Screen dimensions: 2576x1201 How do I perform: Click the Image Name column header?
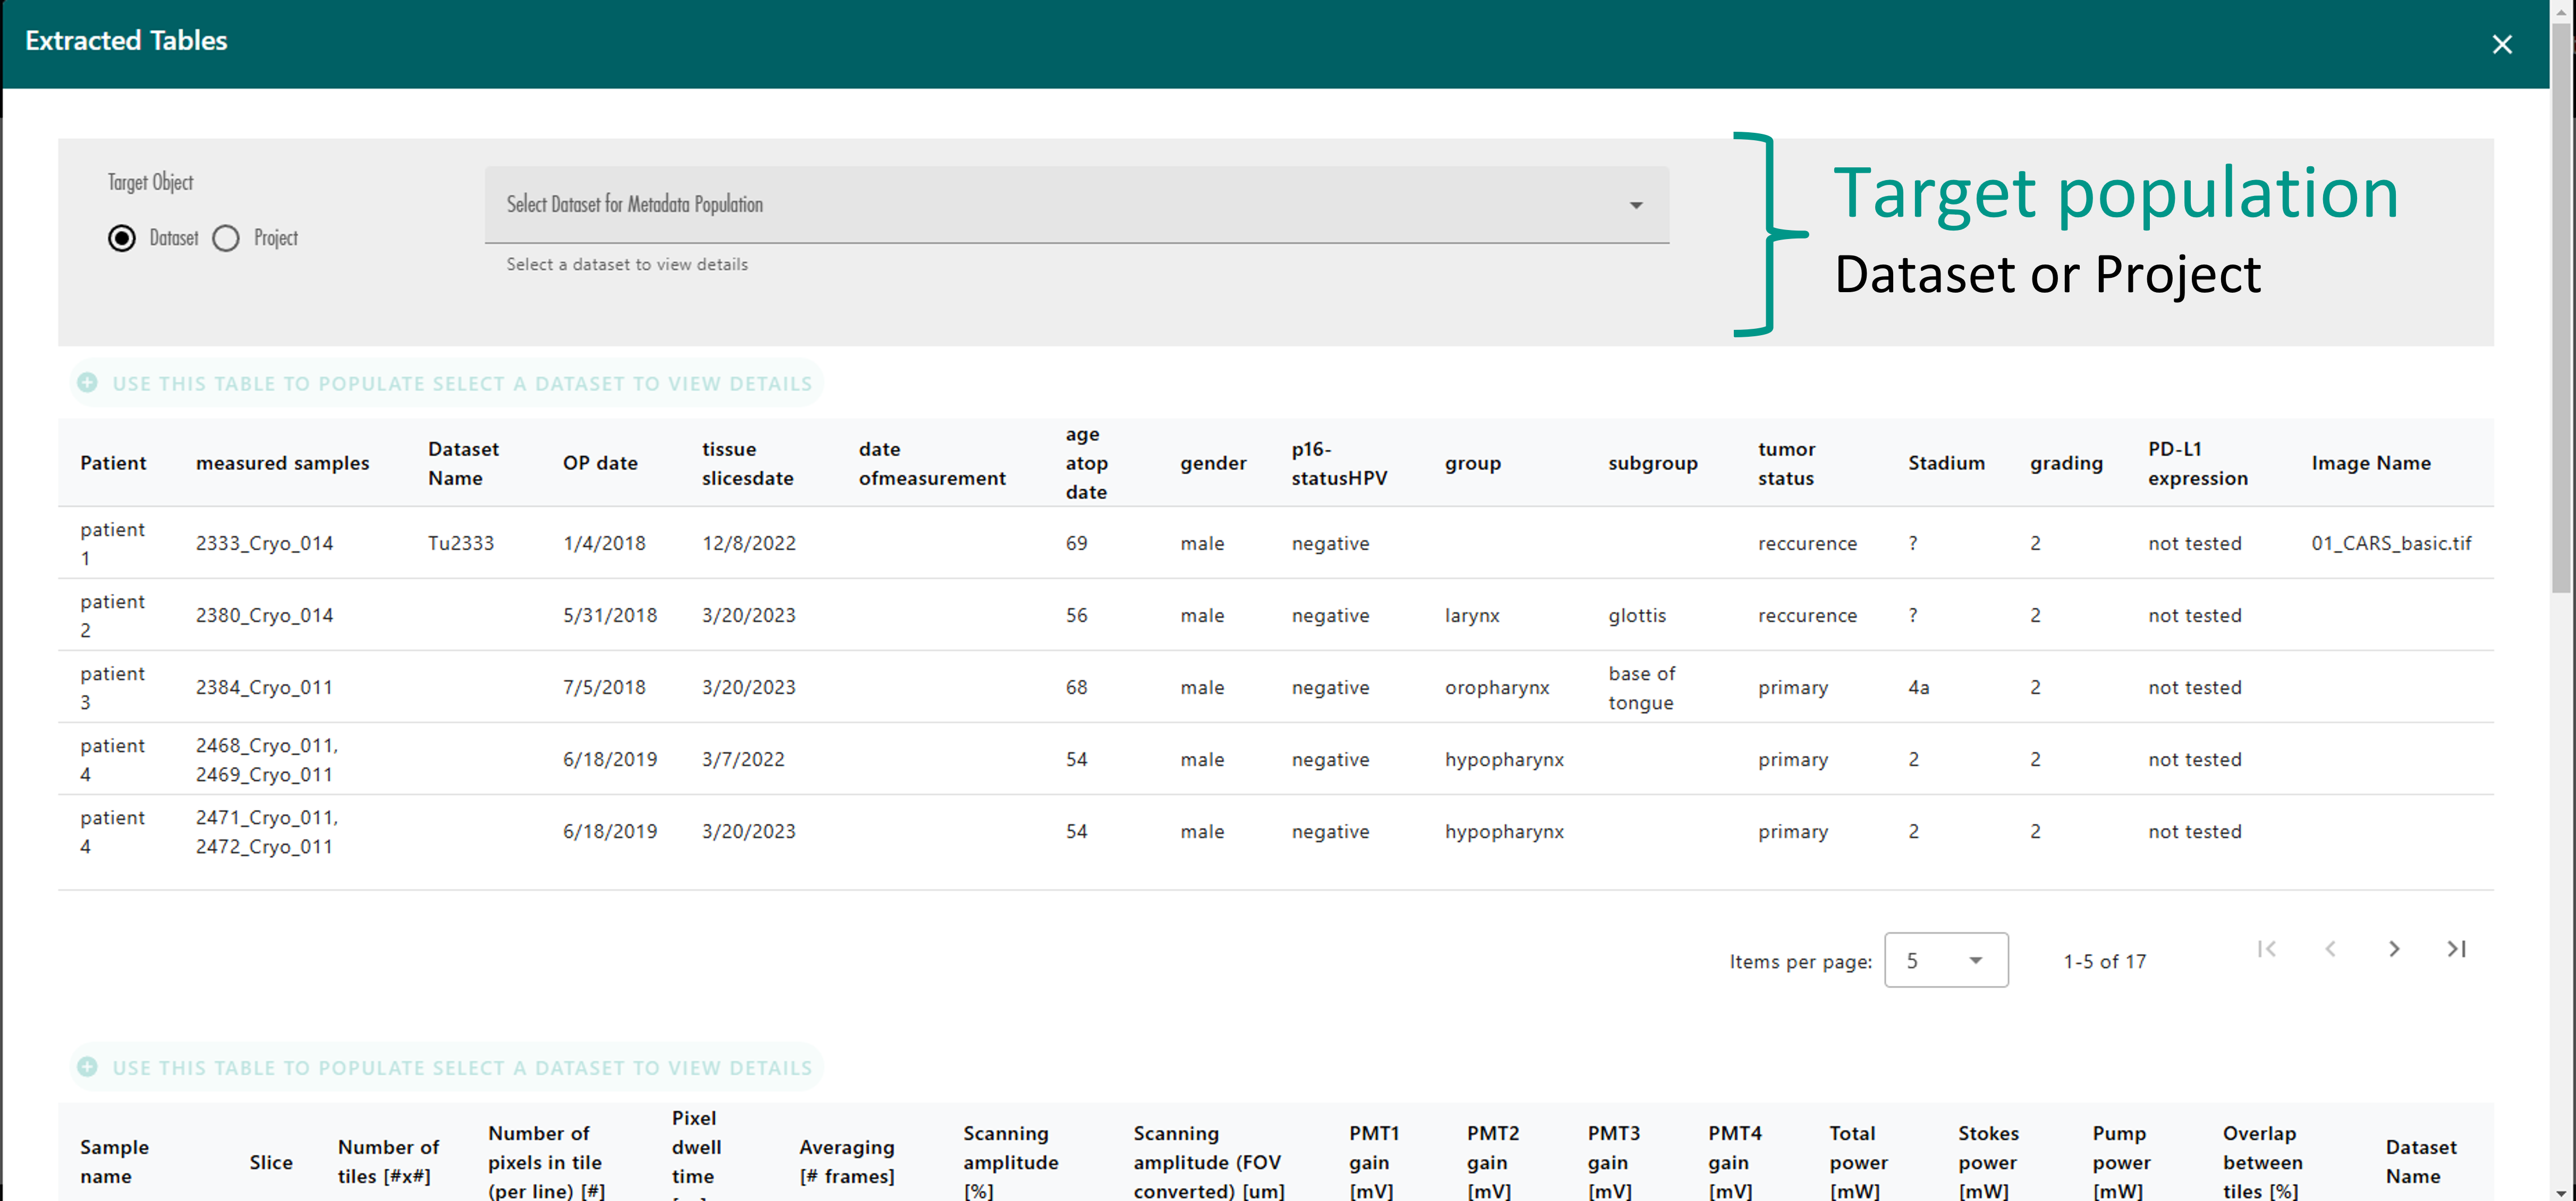(x=2370, y=463)
